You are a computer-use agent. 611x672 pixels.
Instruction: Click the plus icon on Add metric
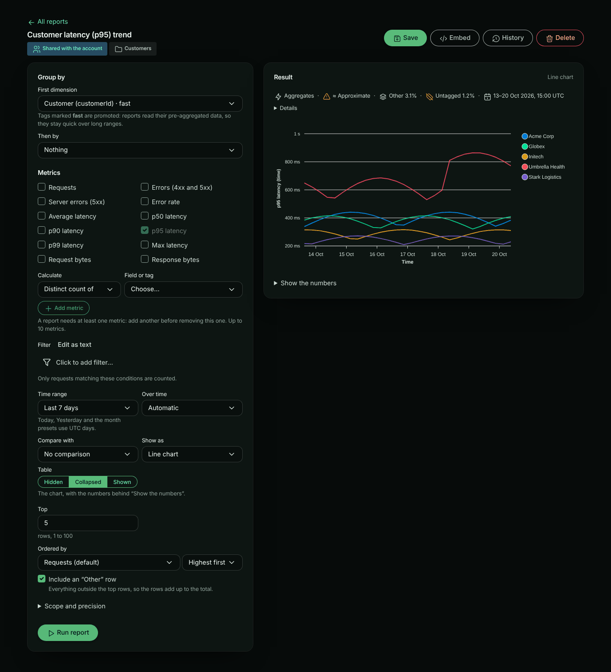click(48, 308)
